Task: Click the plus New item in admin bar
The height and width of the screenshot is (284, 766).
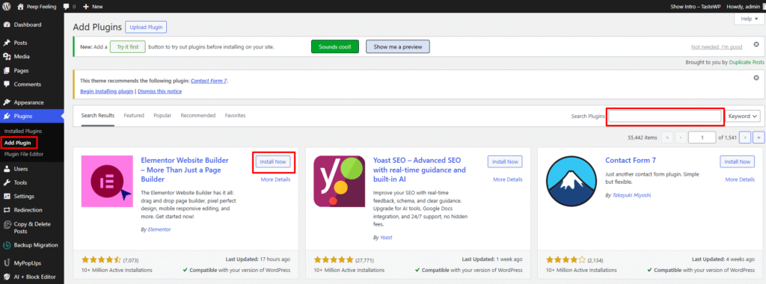Action: click(93, 7)
